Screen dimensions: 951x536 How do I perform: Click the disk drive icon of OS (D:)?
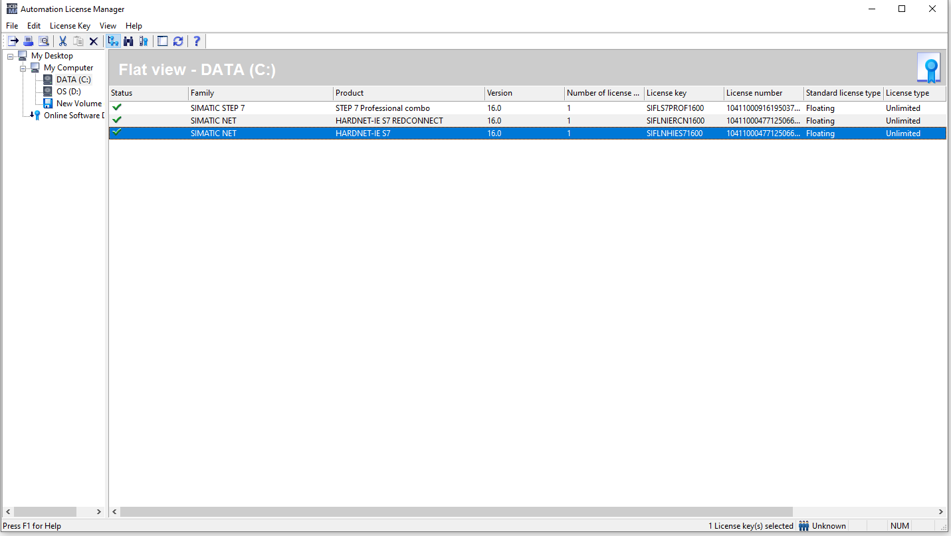[48, 92]
